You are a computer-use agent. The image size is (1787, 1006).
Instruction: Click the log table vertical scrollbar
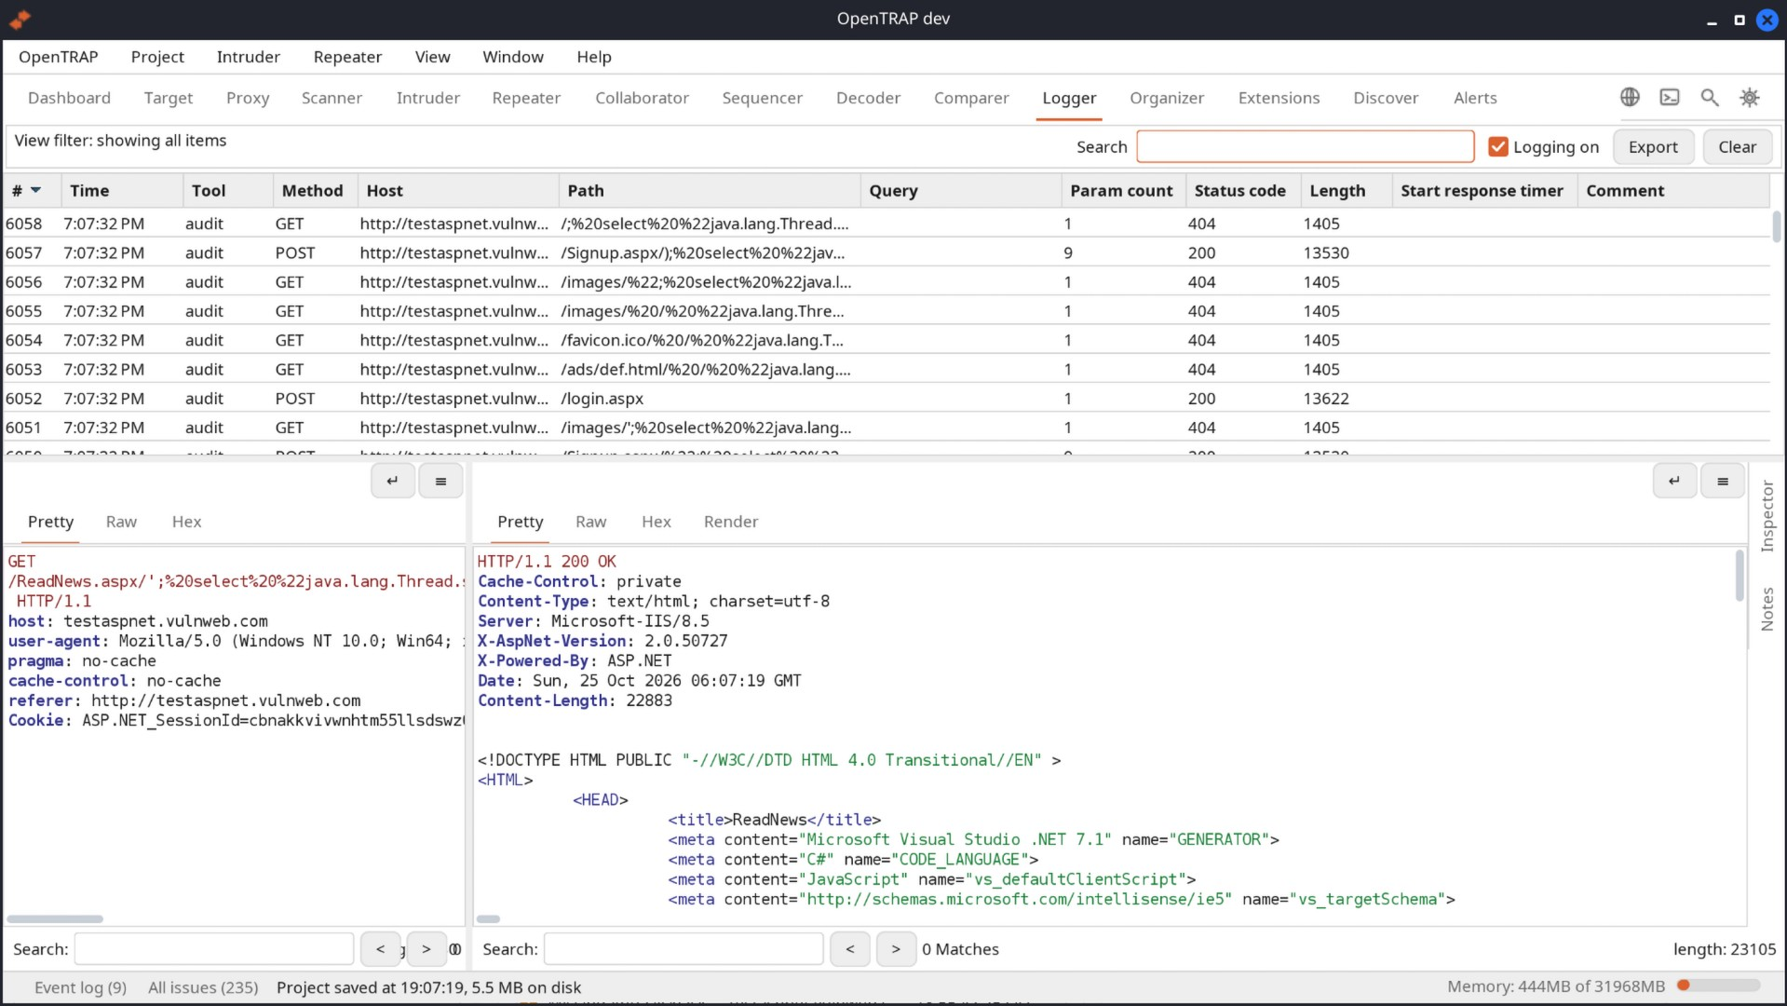coord(1777,227)
